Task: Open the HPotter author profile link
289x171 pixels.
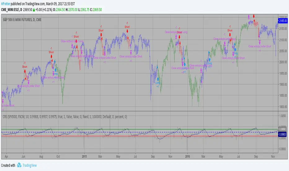Action: [x=6, y=4]
